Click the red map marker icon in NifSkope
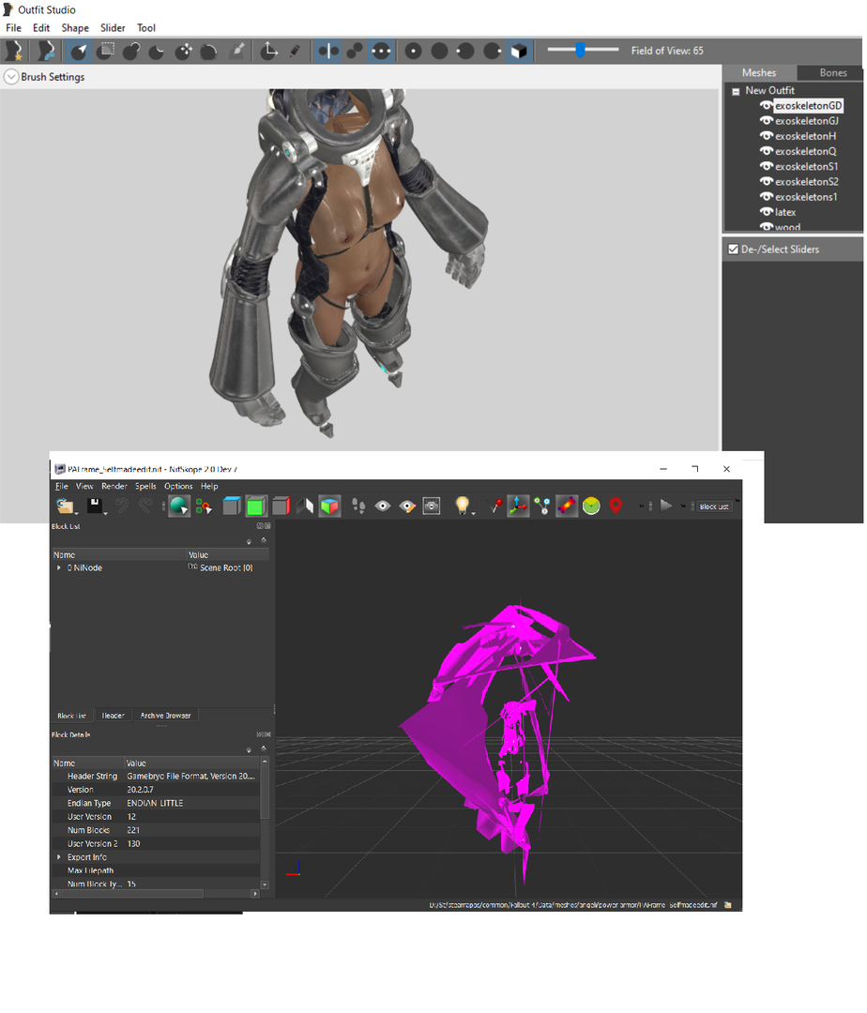 pos(616,506)
